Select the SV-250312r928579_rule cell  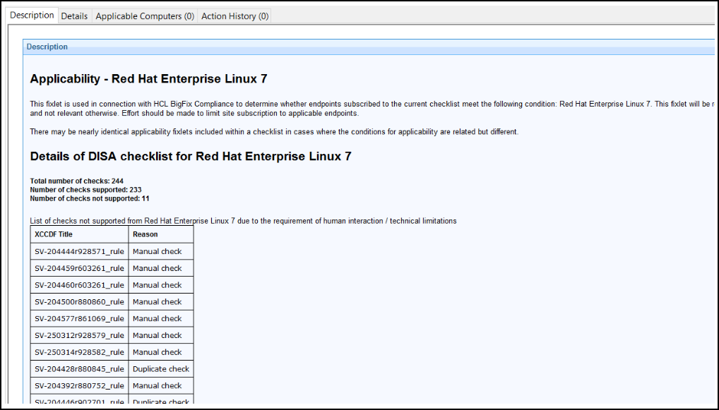tap(79, 335)
